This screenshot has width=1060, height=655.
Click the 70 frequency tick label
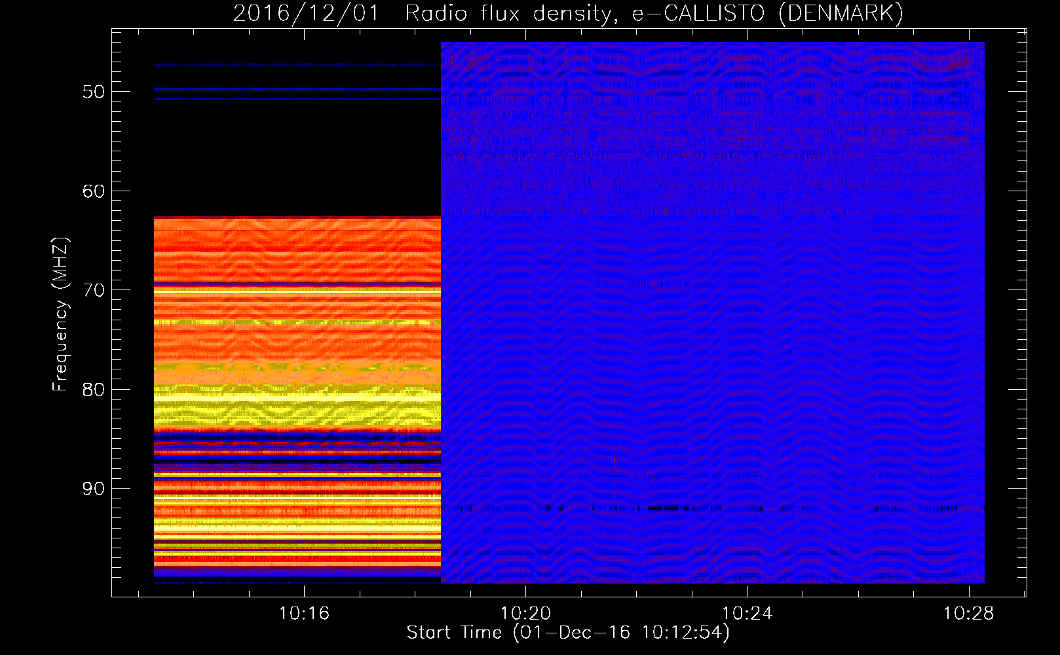(x=94, y=290)
